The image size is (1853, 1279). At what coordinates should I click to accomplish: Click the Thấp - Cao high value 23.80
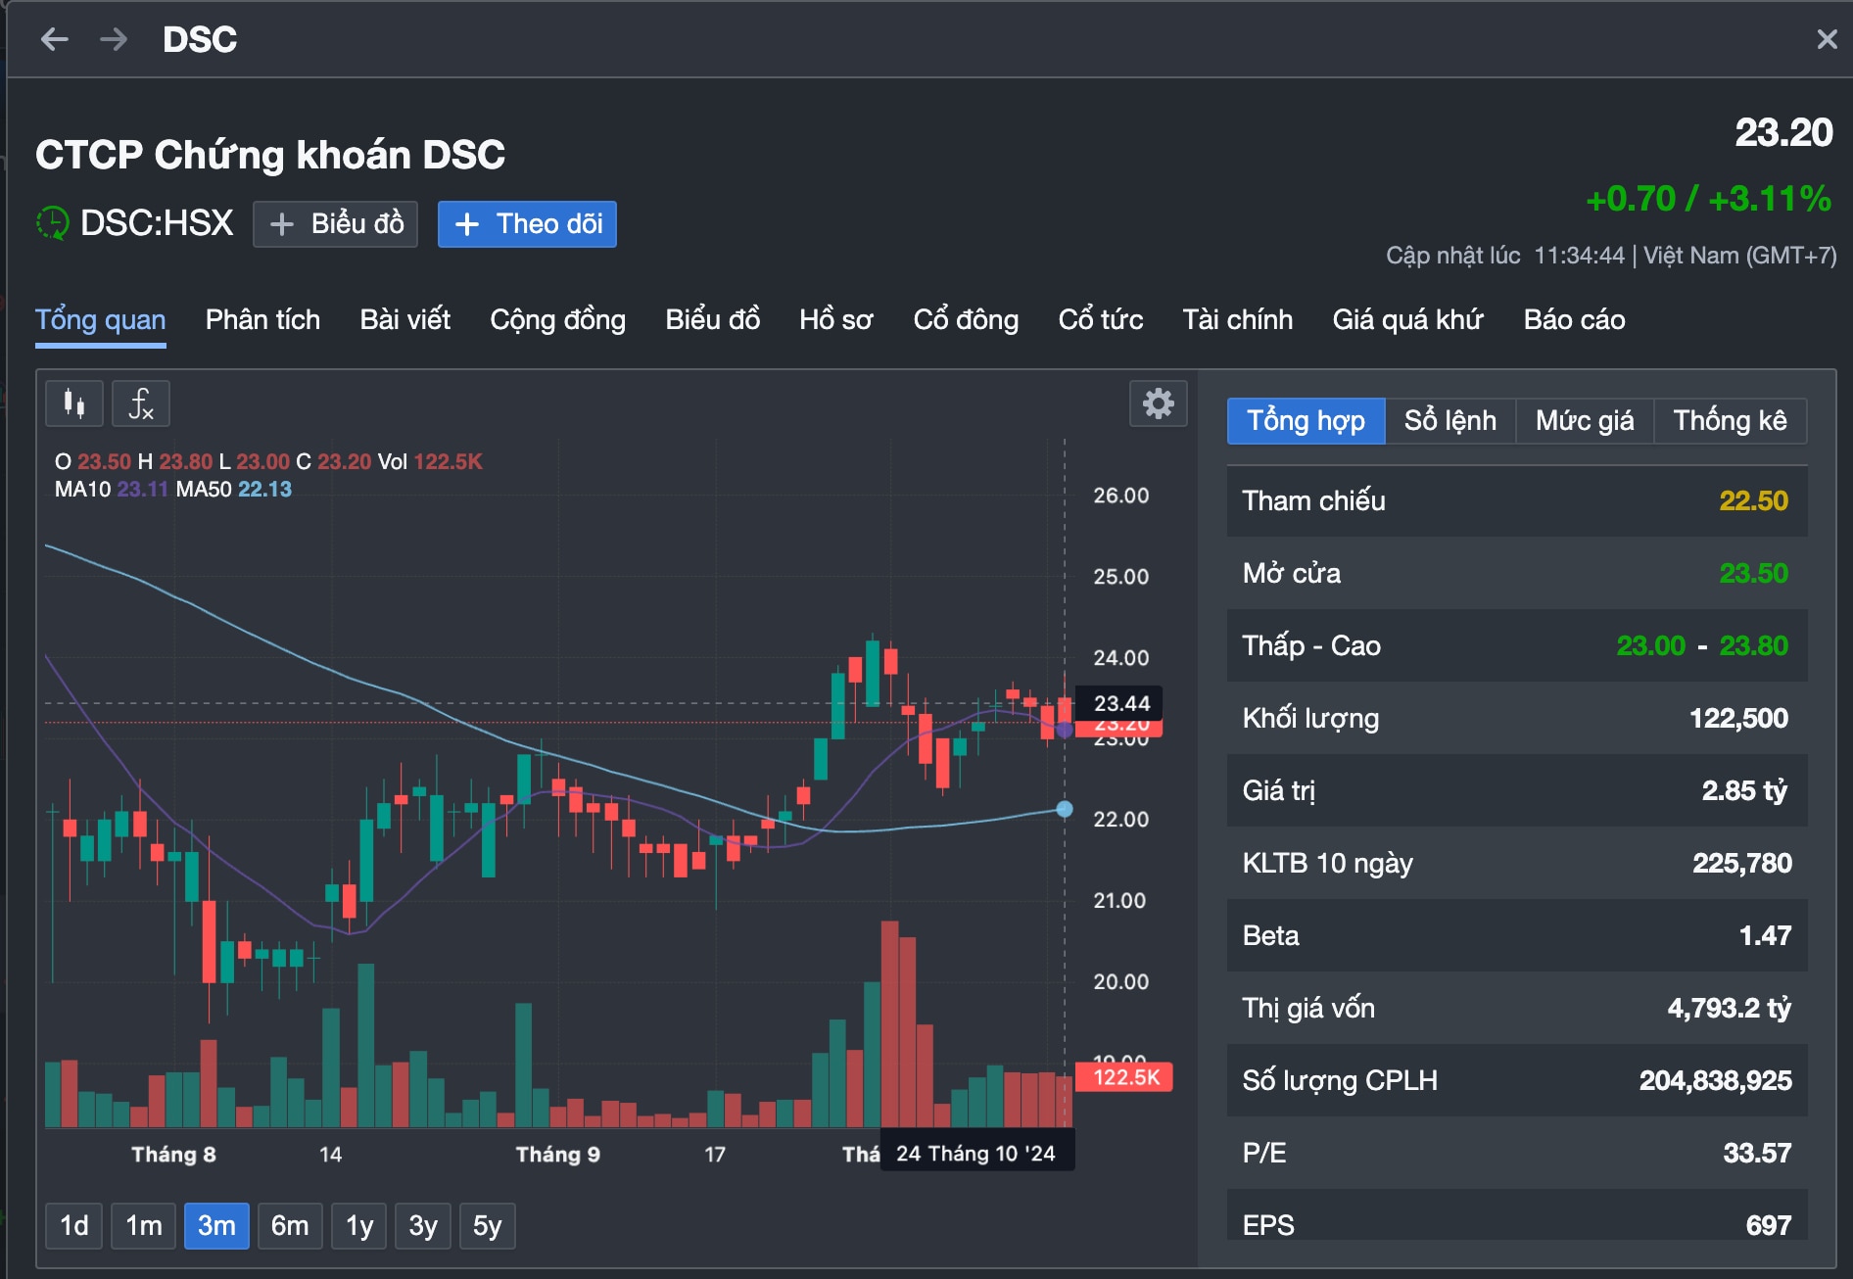tap(1753, 646)
